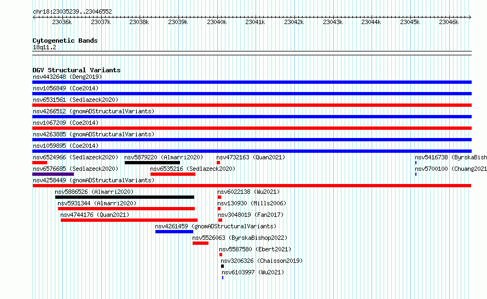Select nsv4266512 (gnomADStructuralVariants) label
Screen dimensions: 487x299
(x=94, y=111)
